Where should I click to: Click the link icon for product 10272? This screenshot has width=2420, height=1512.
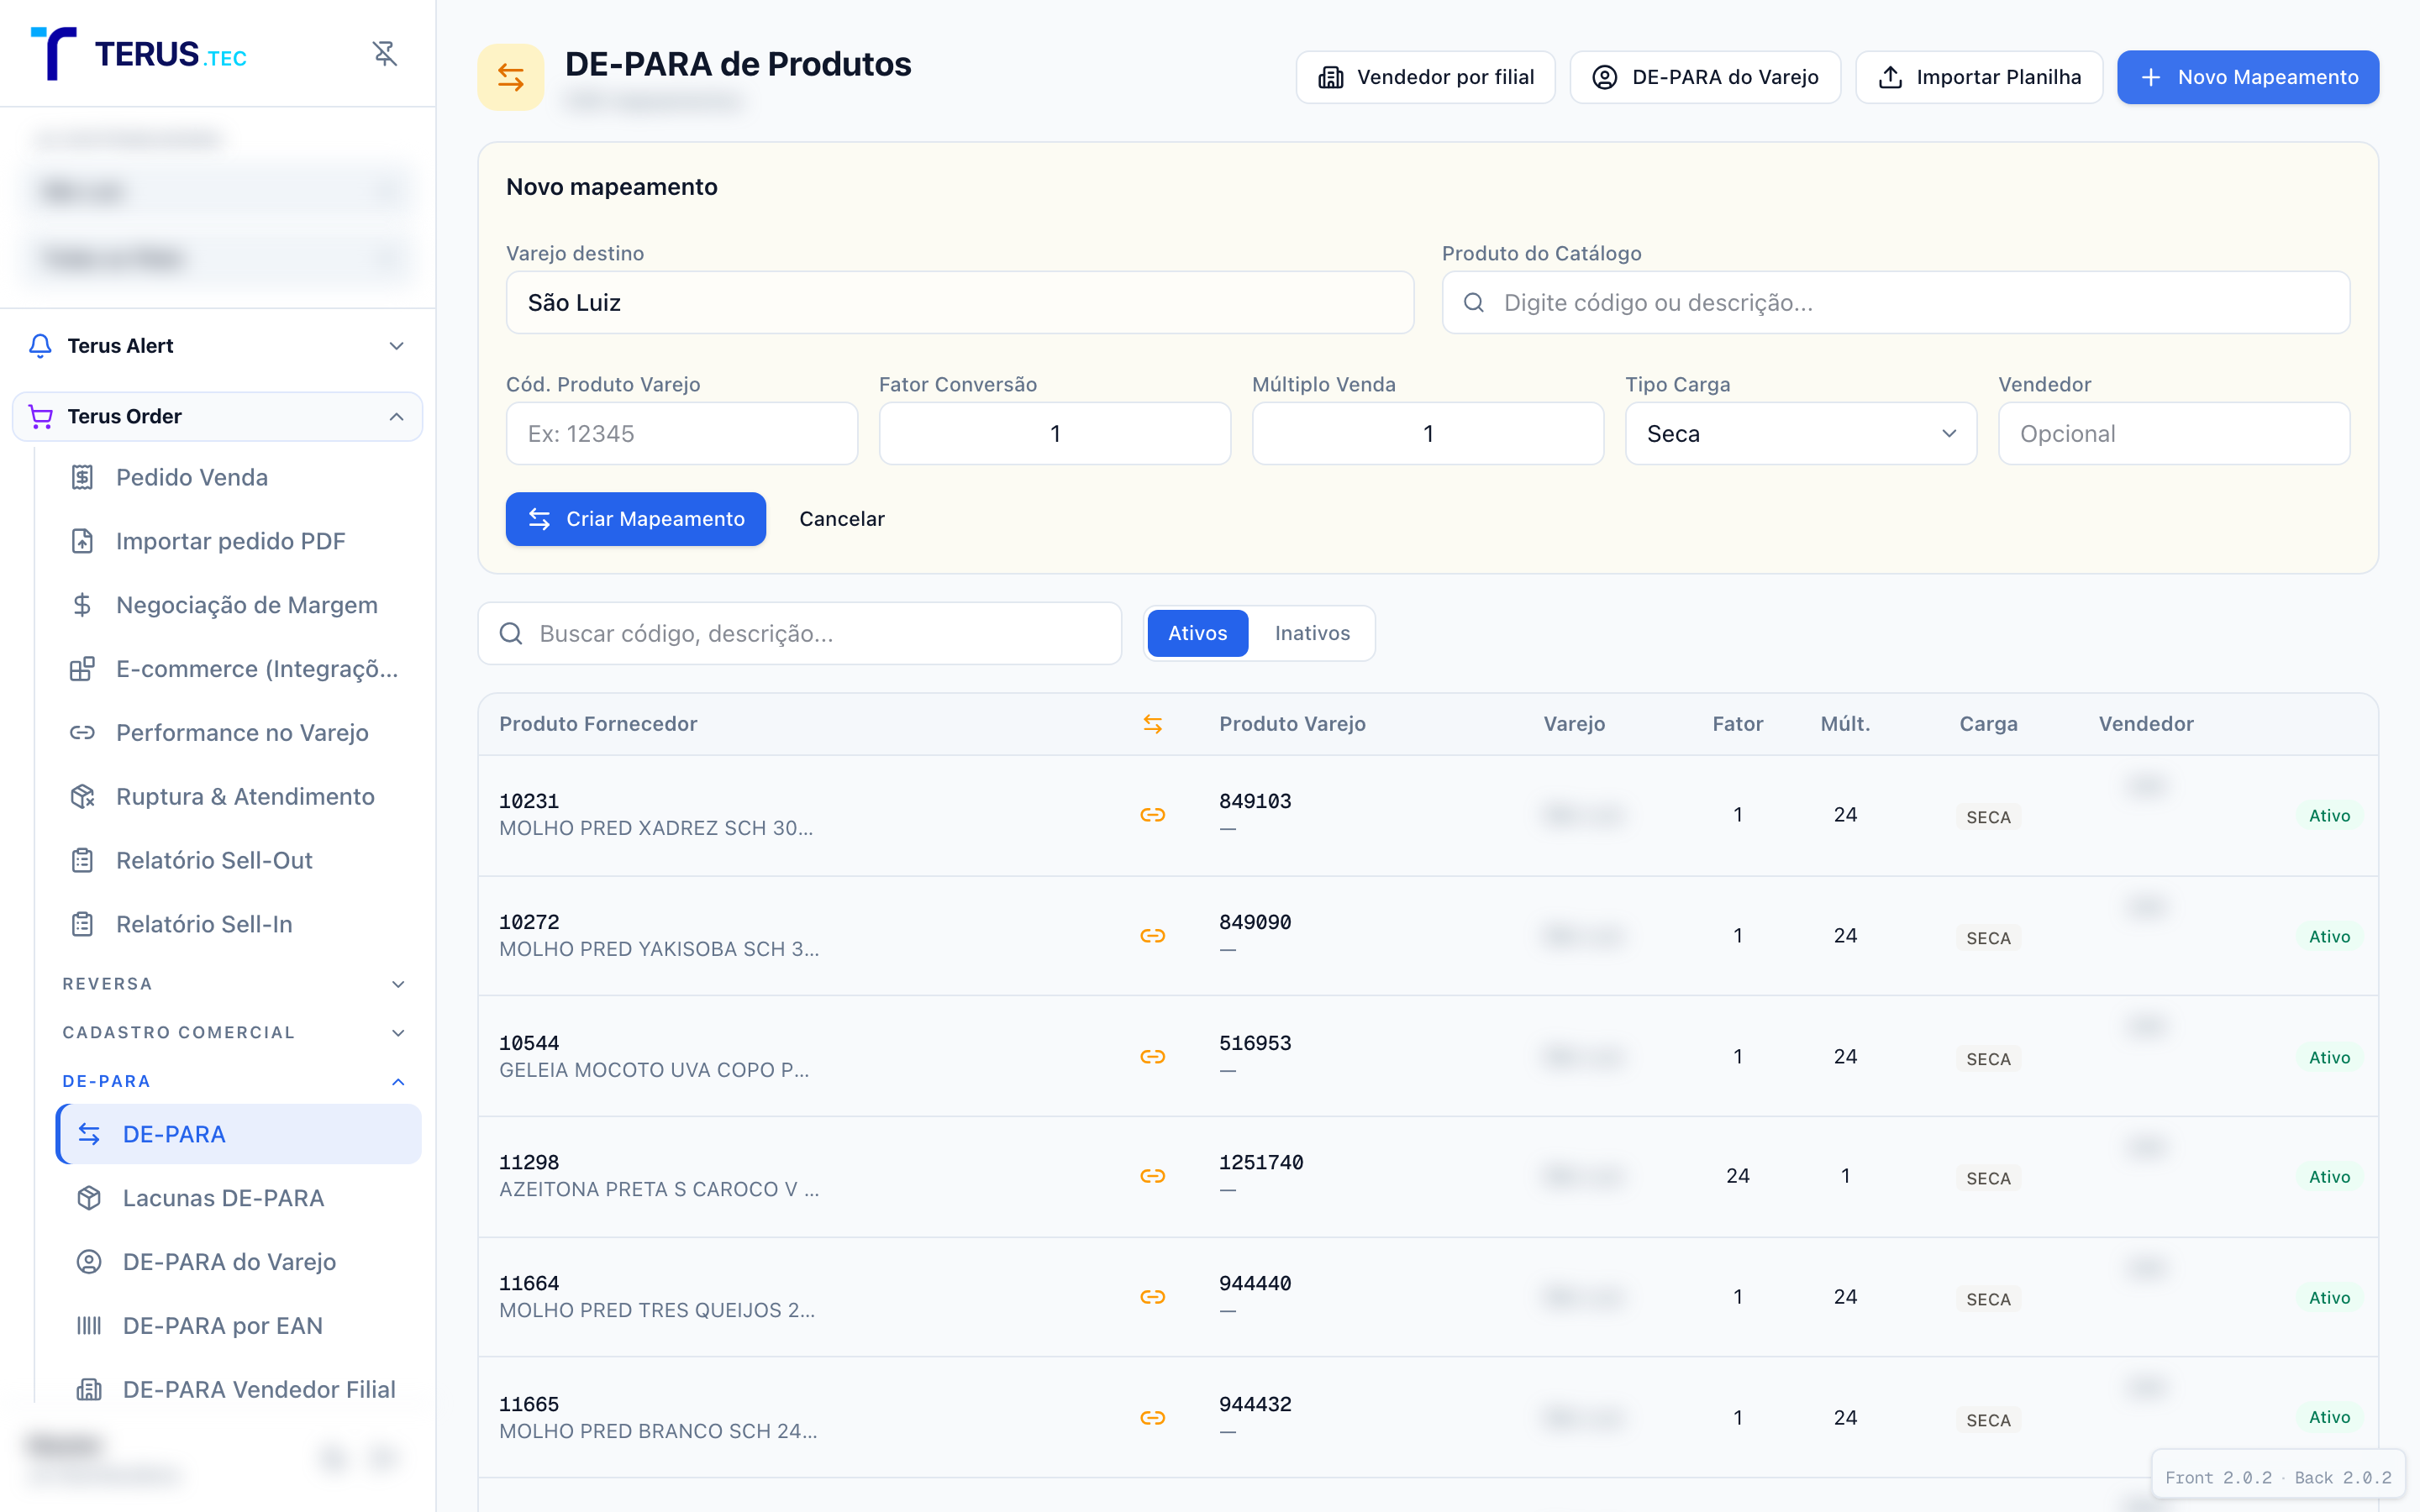(1153, 936)
